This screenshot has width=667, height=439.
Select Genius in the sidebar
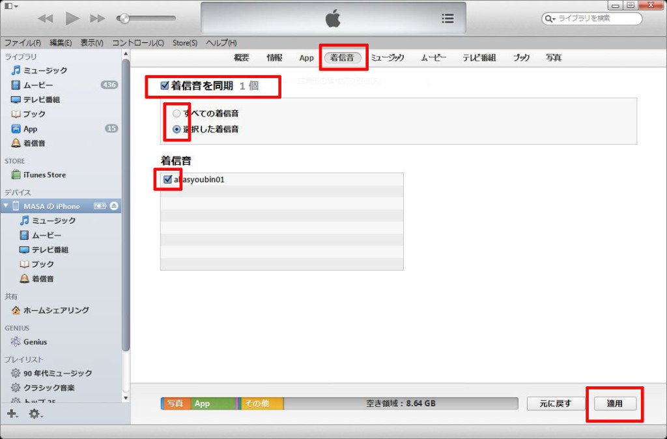click(x=35, y=341)
